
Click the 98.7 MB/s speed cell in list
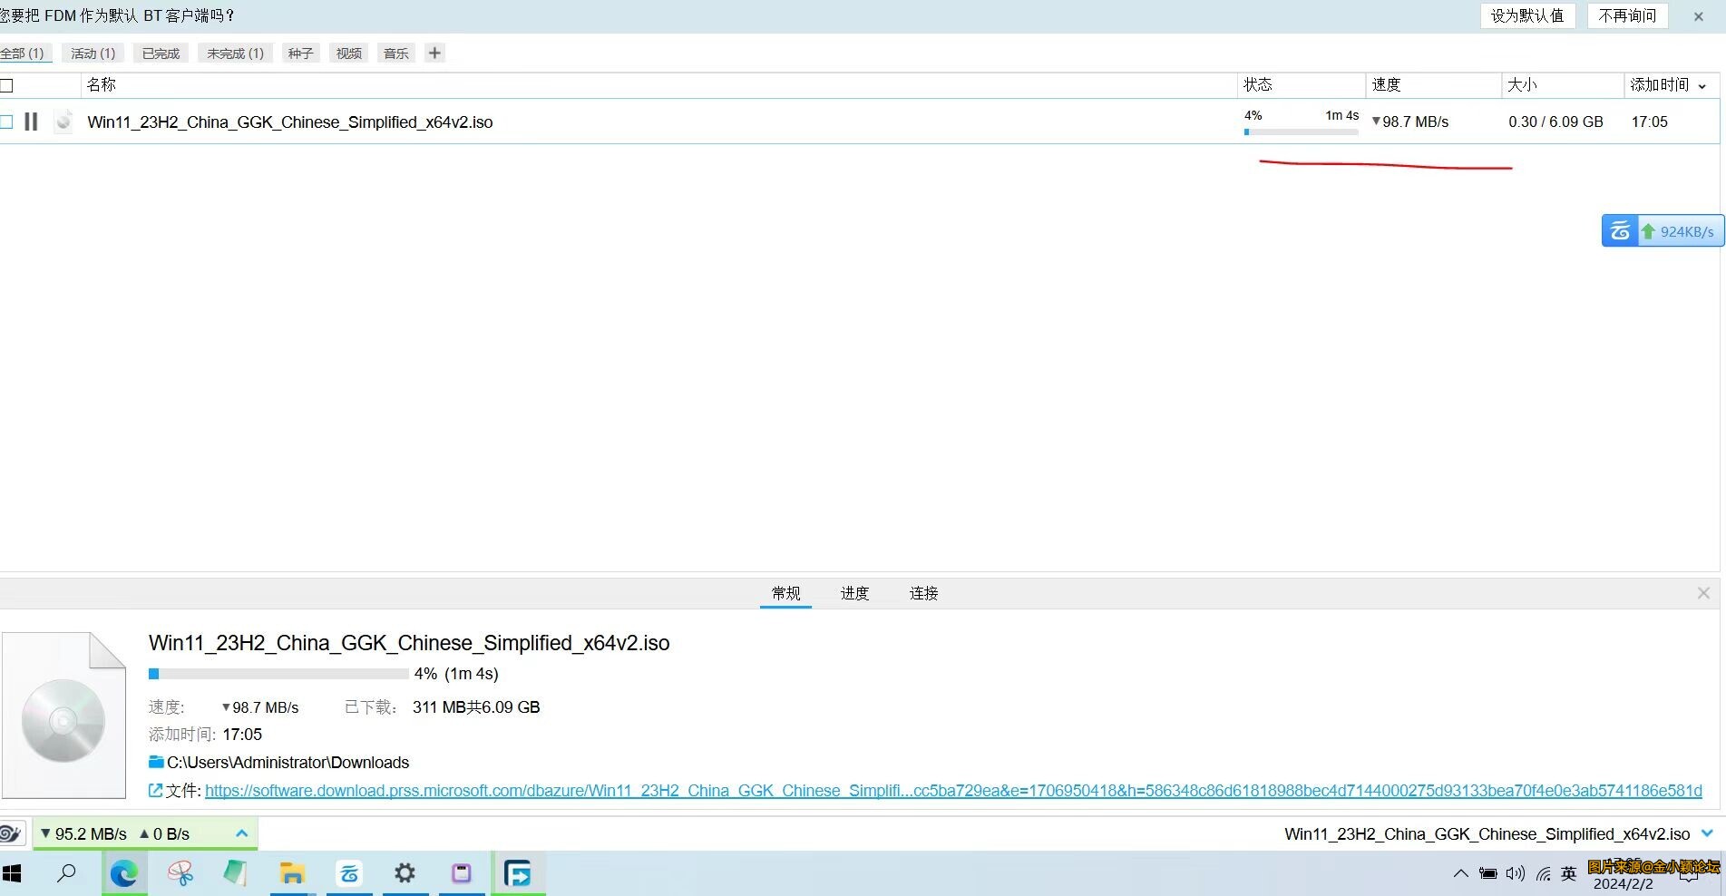coord(1410,122)
